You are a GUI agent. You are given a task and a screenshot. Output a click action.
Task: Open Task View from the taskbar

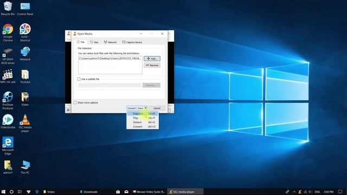point(20,192)
